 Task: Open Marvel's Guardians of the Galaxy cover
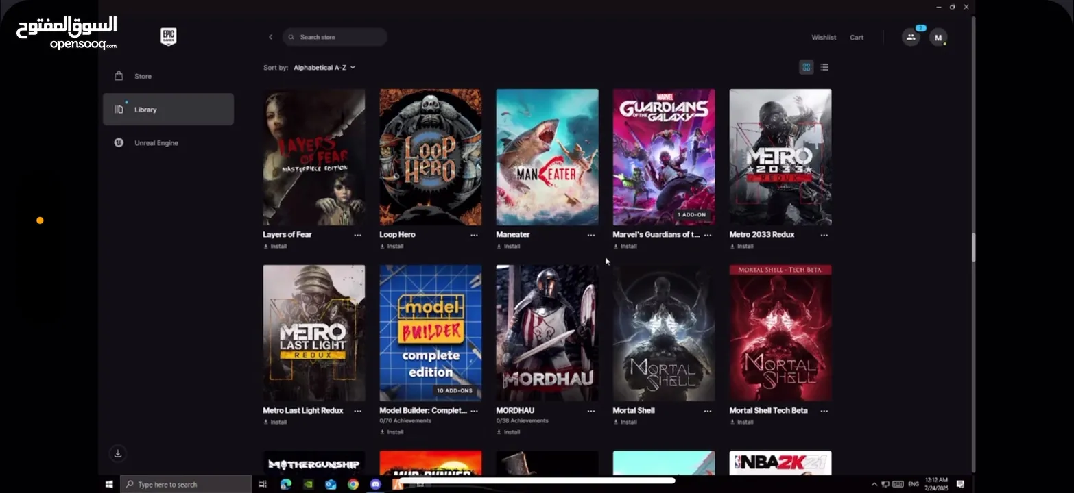tap(664, 157)
